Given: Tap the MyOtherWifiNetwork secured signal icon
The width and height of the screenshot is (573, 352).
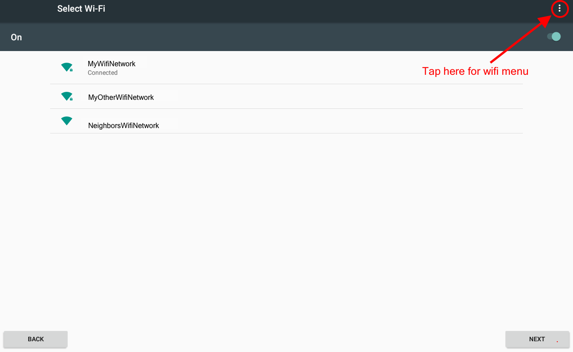Looking at the screenshot, I should (67, 96).
